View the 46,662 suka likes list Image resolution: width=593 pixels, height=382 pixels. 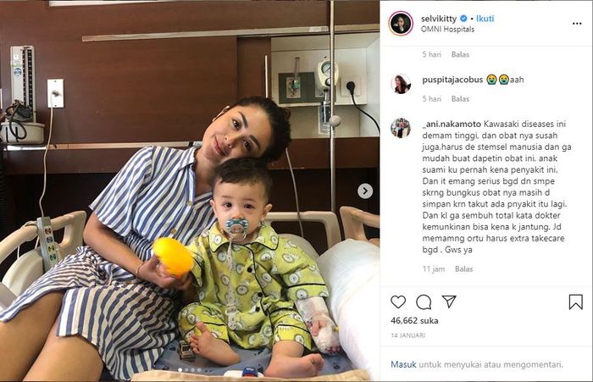[x=414, y=321]
